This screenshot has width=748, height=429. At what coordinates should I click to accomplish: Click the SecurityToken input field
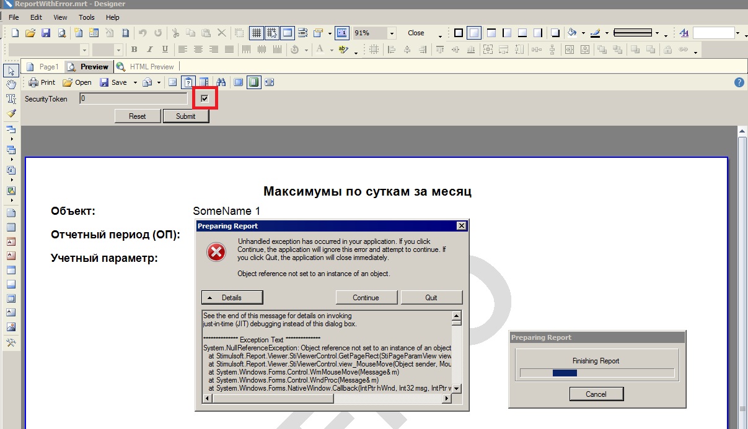(133, 98)
